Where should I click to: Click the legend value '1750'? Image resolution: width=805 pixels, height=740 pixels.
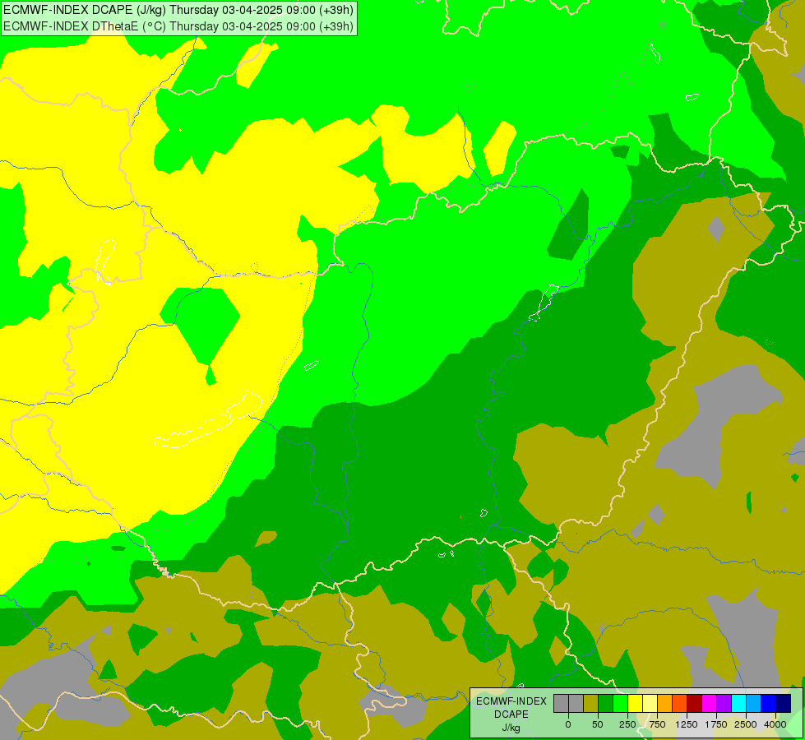716,724
